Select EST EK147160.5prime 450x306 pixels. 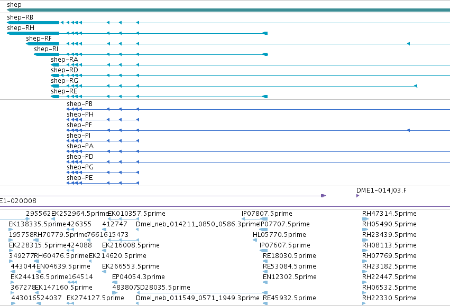pos(63,288)
